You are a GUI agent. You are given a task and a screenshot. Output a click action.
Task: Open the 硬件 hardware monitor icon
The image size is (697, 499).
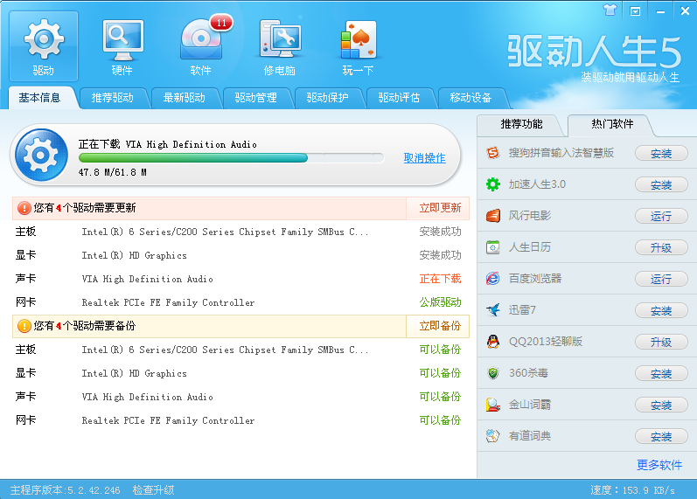tap(122, 46)
